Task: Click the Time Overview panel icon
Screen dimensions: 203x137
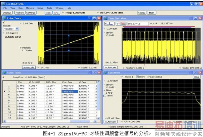Action: point(105,18)
